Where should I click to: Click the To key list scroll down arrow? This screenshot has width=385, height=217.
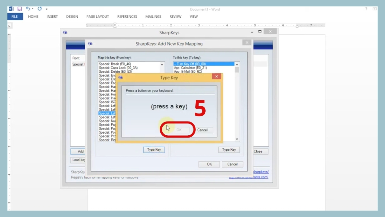pos(237,139)
